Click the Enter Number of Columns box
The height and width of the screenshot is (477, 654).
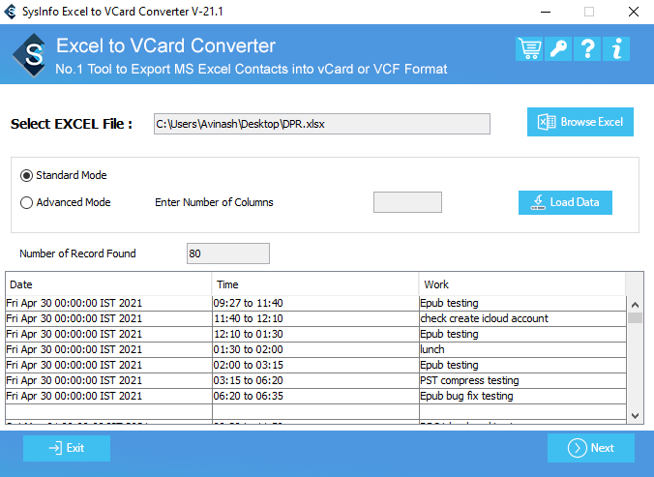[x=407, y=202]
